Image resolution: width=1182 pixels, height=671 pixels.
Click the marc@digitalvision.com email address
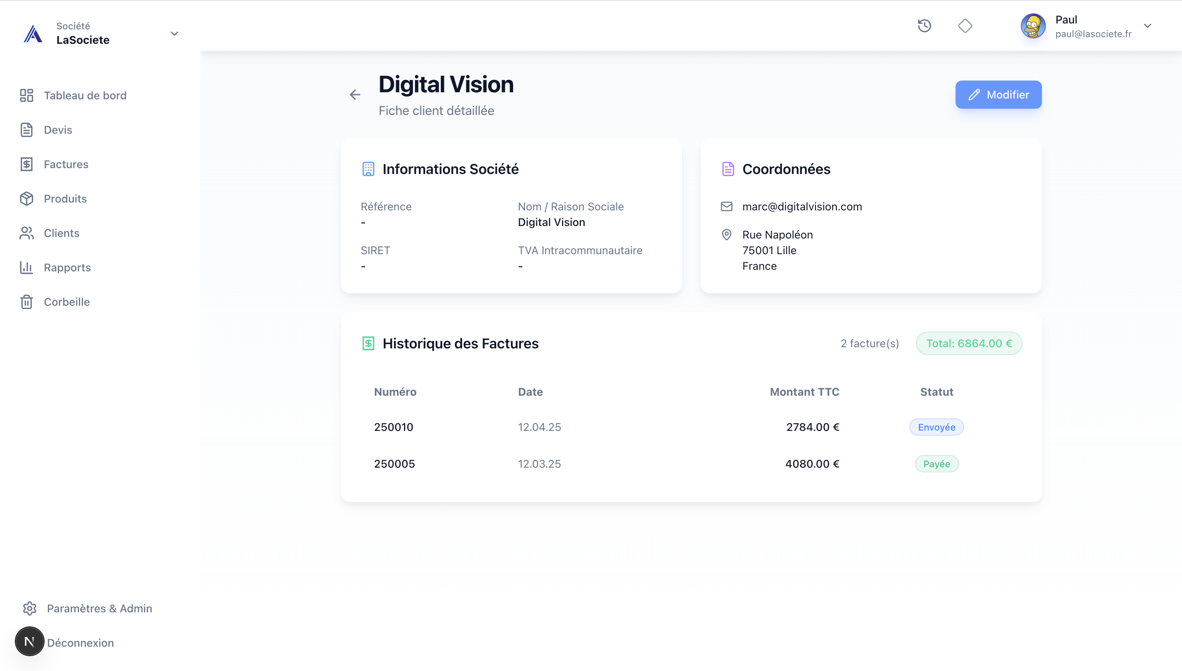coord(802,206)
